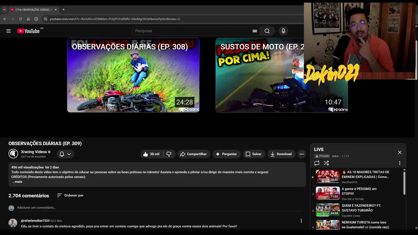Open browser home page button
The image size is (418, 235).
(28, 19)
